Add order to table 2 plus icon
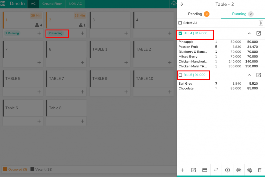265x177 pixels. (83, 33)
